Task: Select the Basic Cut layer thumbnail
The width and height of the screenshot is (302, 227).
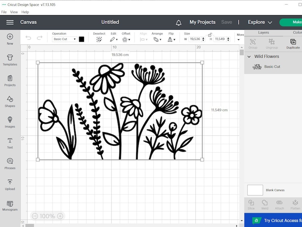Action: click(x=257, y=67)
